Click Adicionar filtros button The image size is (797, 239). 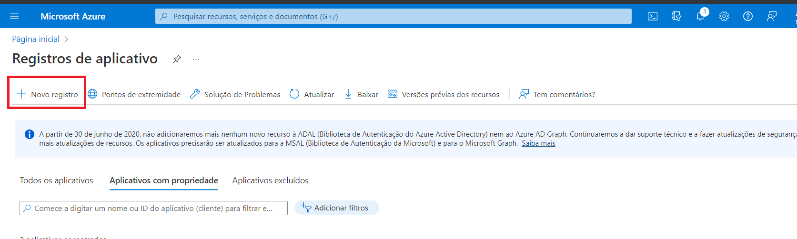[x=336, y=208]
